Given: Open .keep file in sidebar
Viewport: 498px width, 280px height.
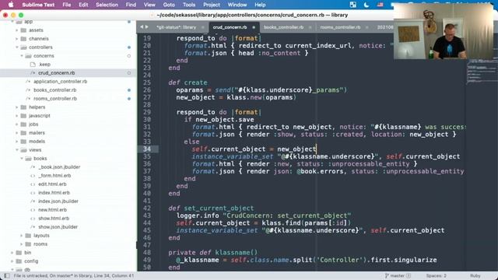Looking at the screenshot, I should click(x=44, y=65).
